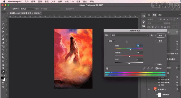Select the Eraser tool
Screen dimensions: 181x98
(x=3, y=43)
